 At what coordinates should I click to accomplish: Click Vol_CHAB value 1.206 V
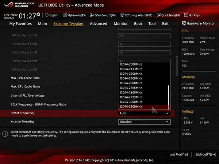pos(204,88)
